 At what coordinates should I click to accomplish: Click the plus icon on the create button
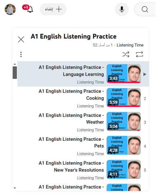(x=59, y=9)
